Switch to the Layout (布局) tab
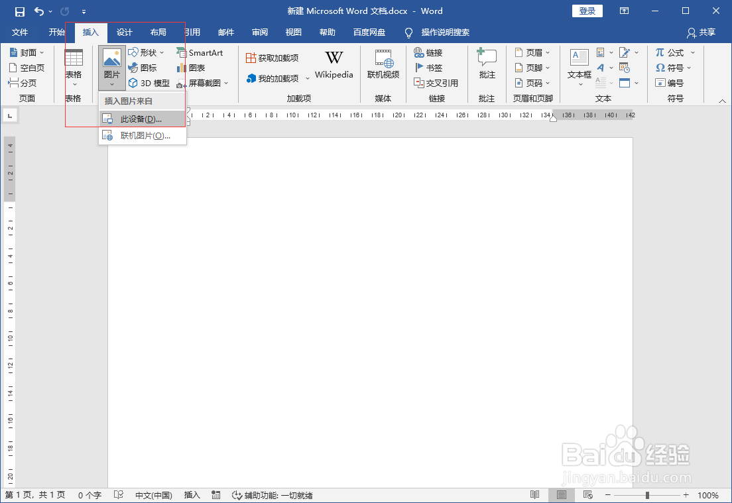 pos(158,32)
